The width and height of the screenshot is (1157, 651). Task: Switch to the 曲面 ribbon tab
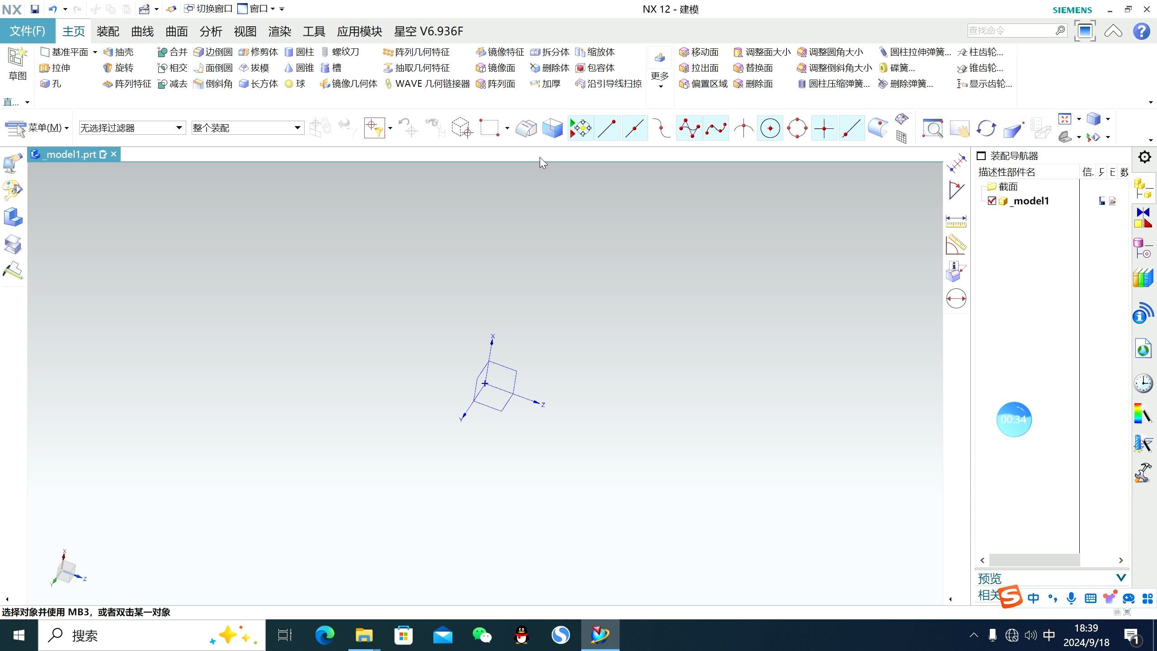point(176,31)
